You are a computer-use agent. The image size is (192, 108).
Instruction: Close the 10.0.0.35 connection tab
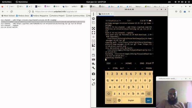click(112, 14)
